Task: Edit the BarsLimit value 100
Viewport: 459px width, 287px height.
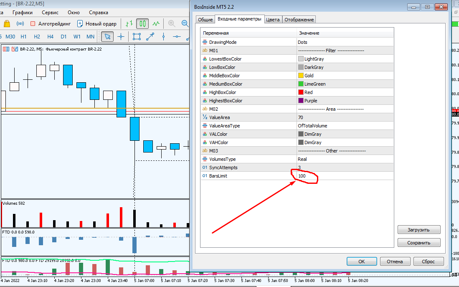Action: (x=345, y=176)
